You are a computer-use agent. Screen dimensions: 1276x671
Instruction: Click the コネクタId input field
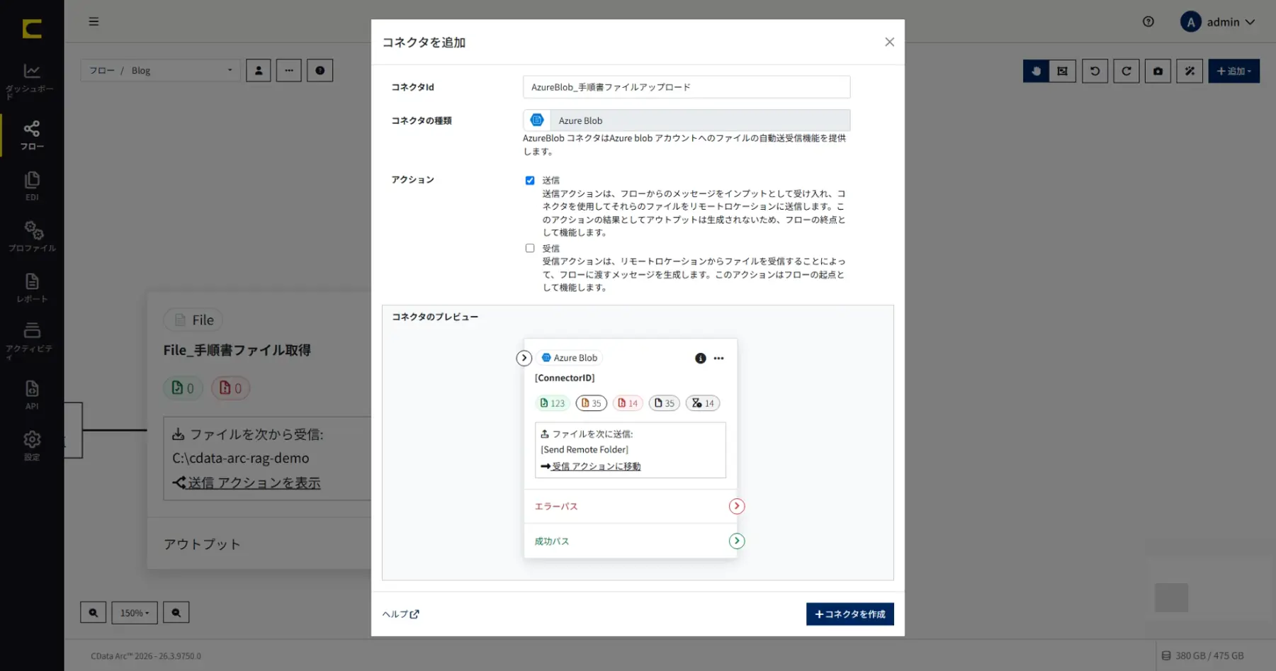686,87
